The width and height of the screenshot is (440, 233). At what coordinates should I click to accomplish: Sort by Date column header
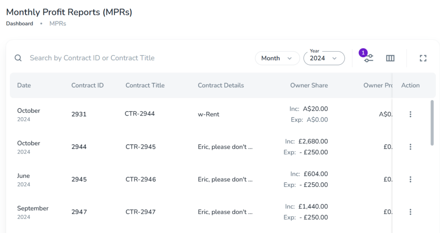(24, 85)
